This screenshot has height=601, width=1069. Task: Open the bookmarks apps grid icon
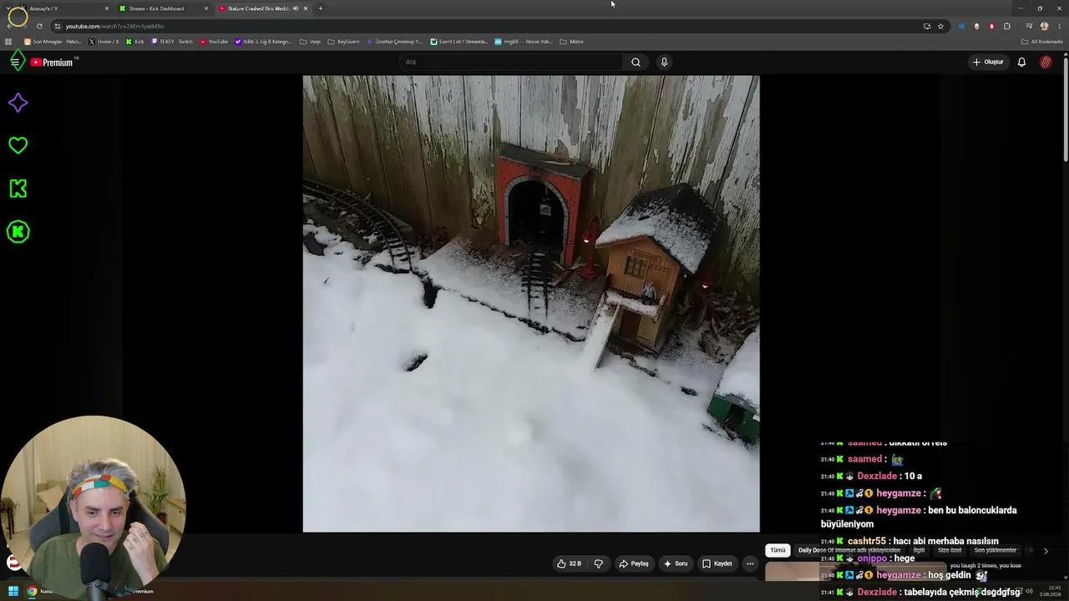tap(8, 42)
